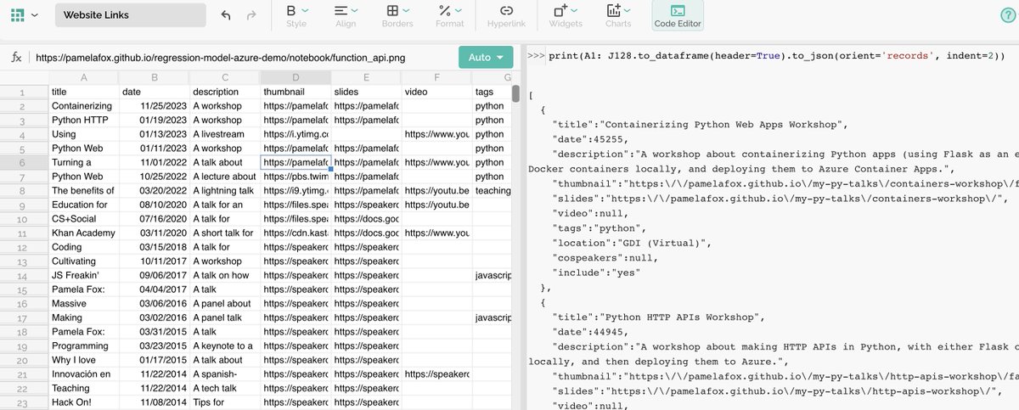
Task: Edit the Website Links title field
Action: click(x=130, y=15)
